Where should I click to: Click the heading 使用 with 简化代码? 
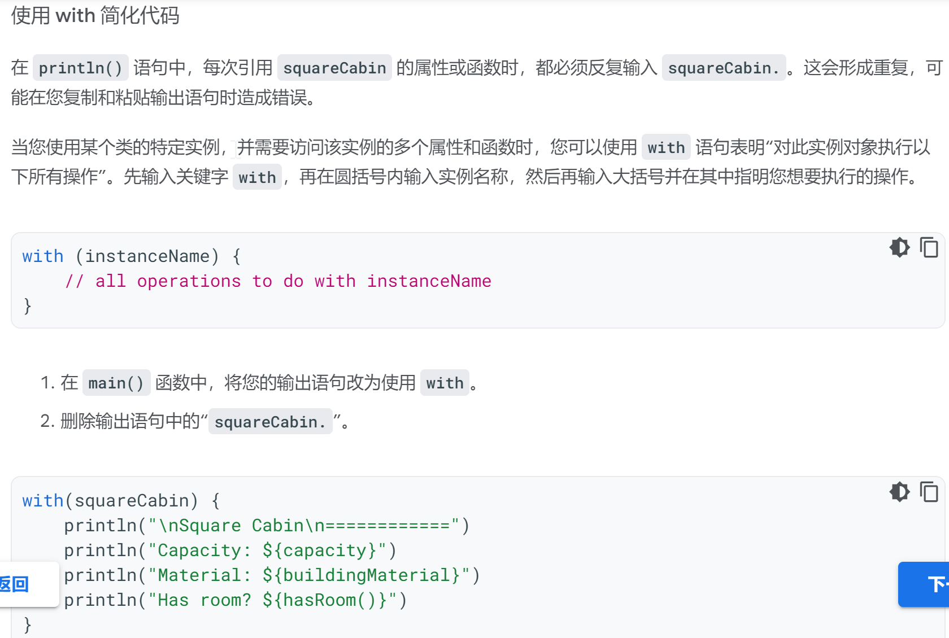pyautogui.click(x=95, y=15)
